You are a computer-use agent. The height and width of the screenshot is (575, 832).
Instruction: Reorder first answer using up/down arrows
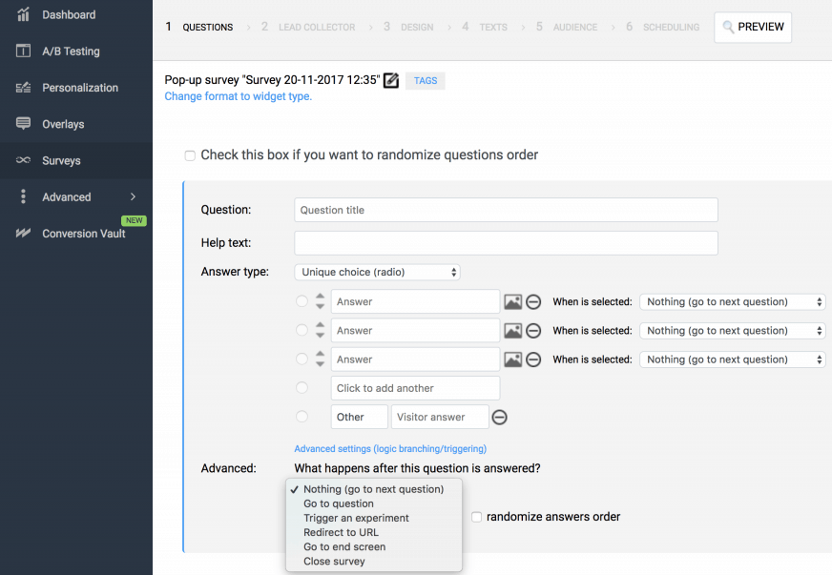(x=320, y=301)
